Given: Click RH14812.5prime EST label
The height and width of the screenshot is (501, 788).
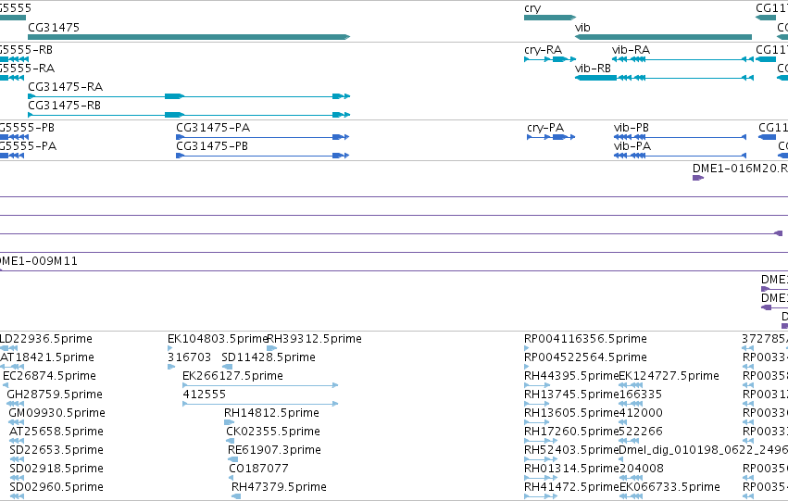Looking at the screenshot, I should (271, 413).
